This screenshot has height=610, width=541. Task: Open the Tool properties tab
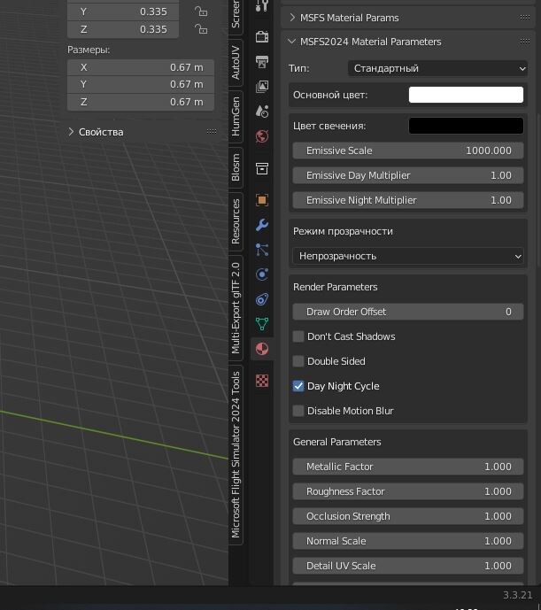pos(262,6)
